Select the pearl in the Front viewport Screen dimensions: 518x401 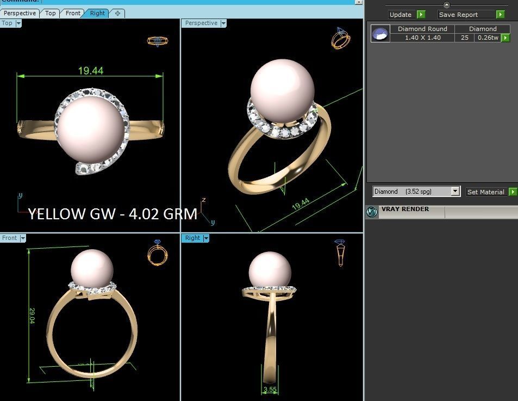point(92,269)
